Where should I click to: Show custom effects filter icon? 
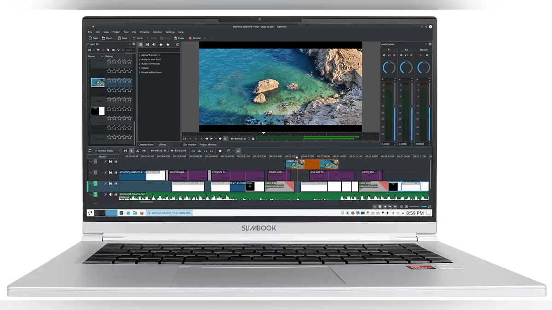[161, 45]
